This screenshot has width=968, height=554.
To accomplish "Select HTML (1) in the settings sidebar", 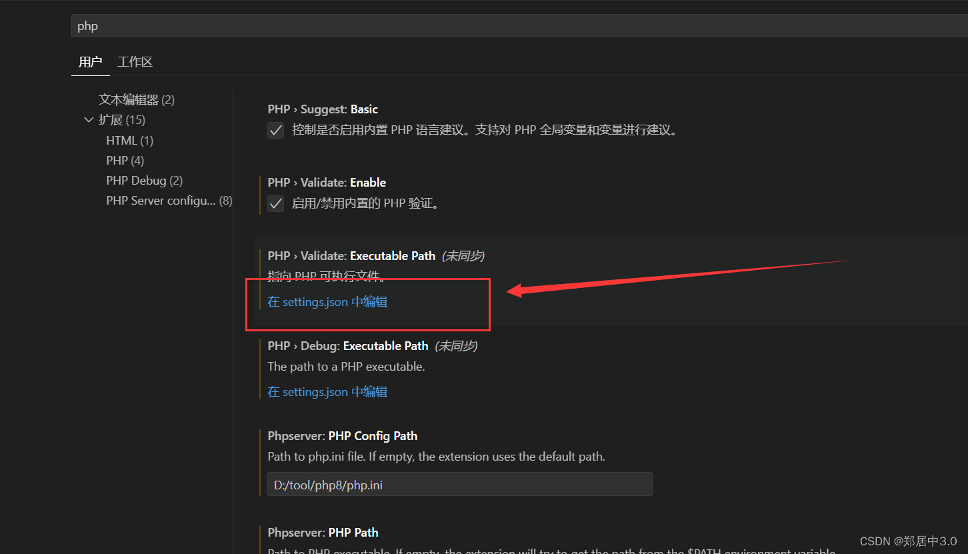I will 129,140.
